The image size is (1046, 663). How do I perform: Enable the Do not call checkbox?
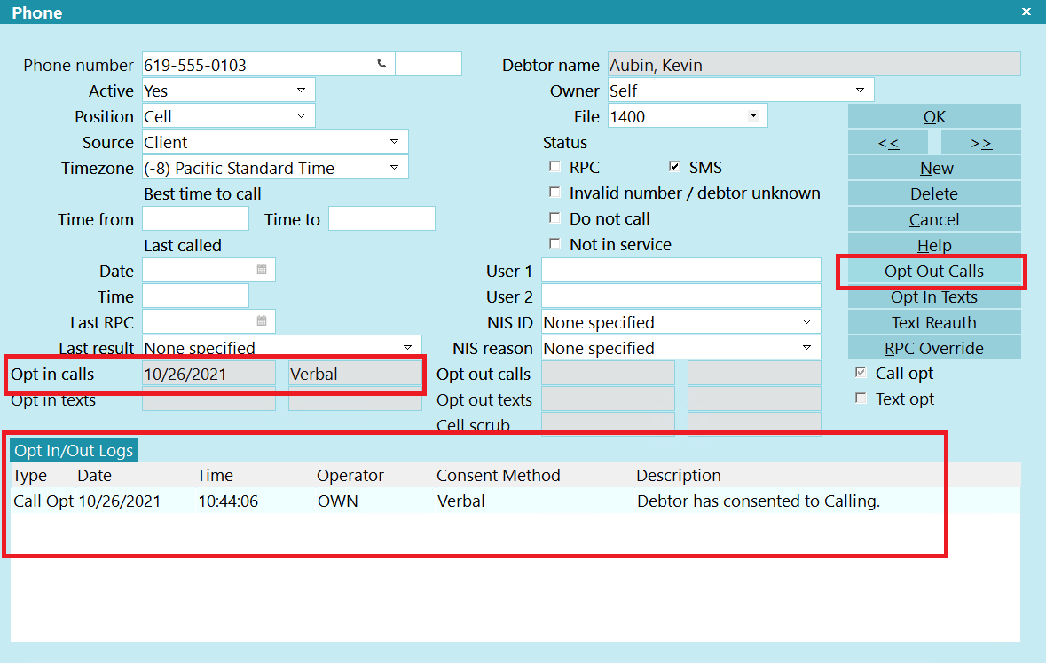pyautogui.click(x=554, y=217)
